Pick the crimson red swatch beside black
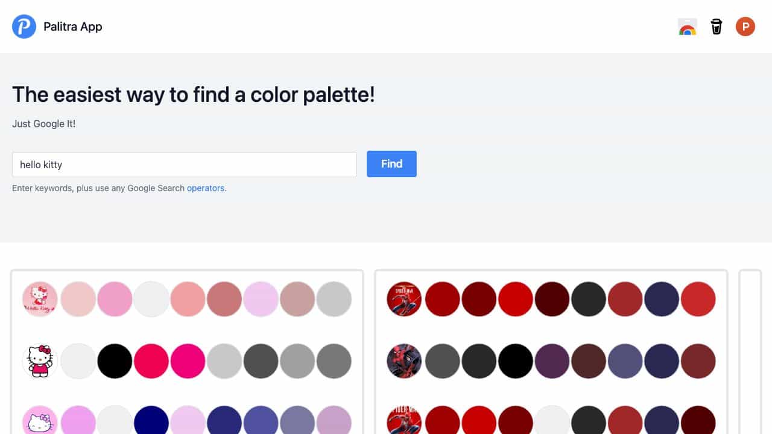Image resolution: width=772 pixels, height=434 pixels. pyautogui.click(x=151, y=361)
